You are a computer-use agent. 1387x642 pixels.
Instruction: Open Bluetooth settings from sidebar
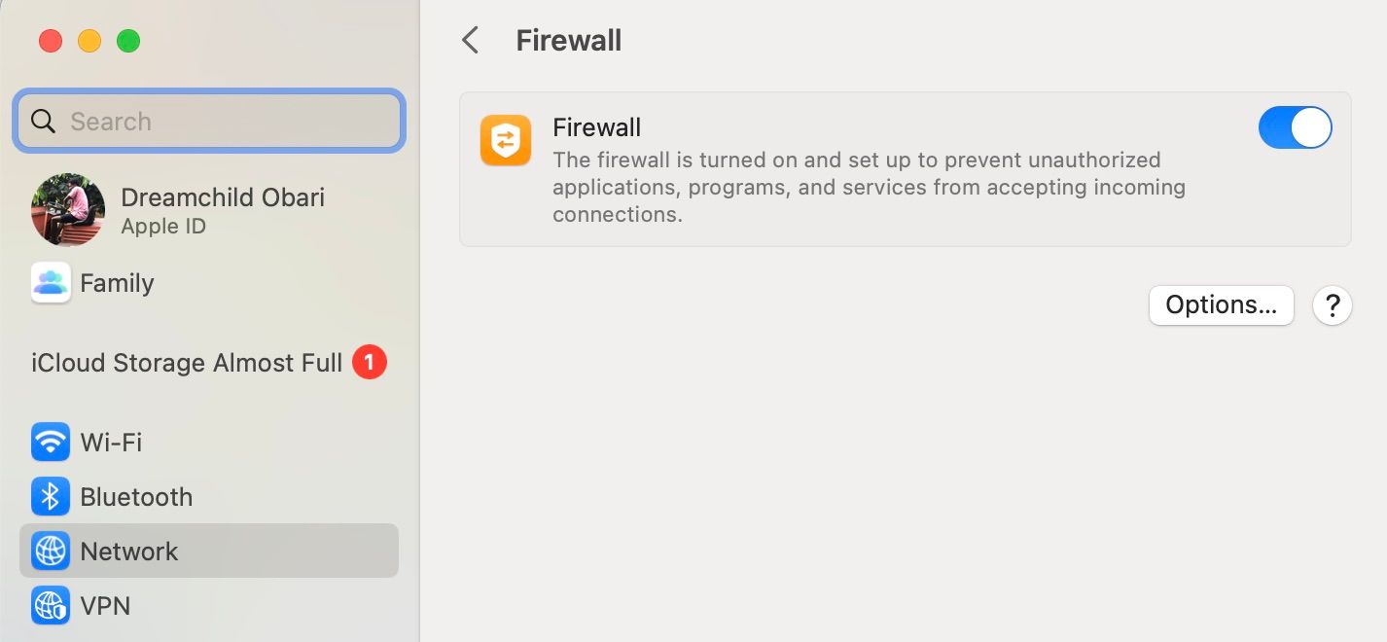(136, 497)
